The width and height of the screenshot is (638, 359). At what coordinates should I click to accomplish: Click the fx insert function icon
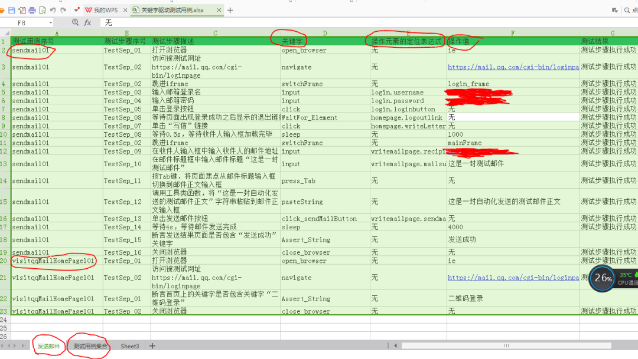(87, 23)
